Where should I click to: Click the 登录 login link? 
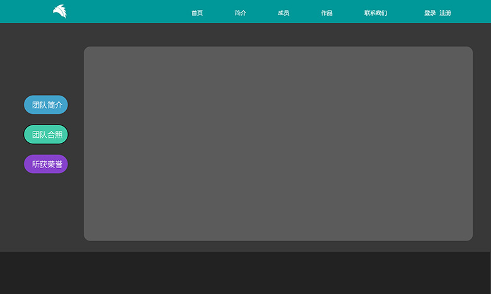point(430,13)
